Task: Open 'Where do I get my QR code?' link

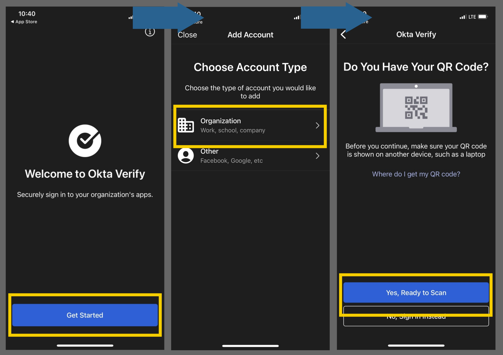Action: click(416, 174)
